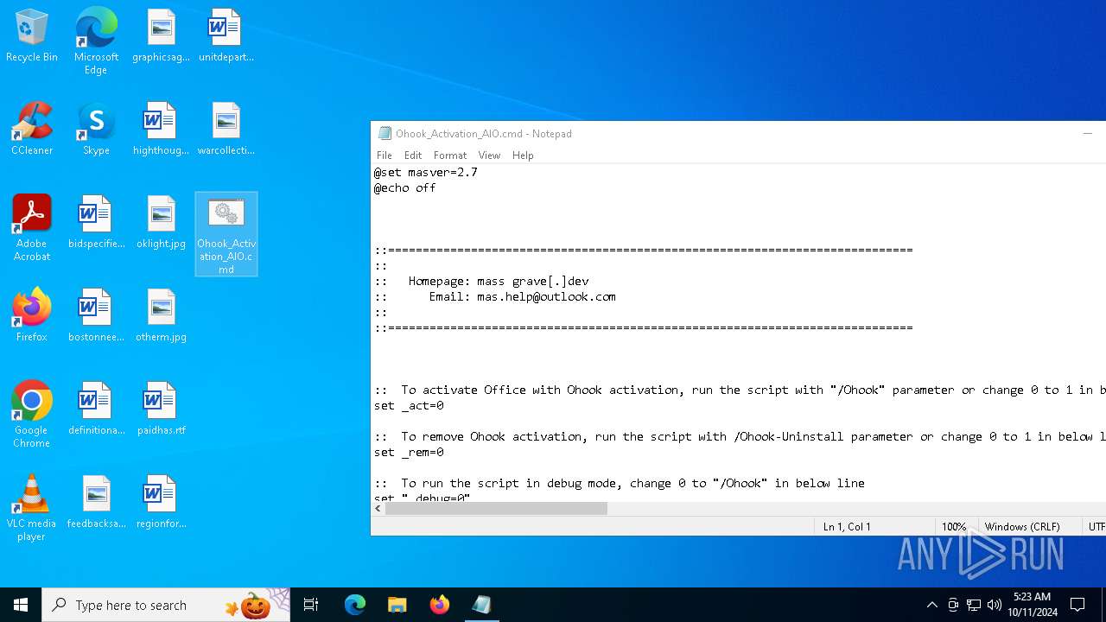Open Task View on the taskbar
Screen dimensions: 1106x622
click(311, 605)
